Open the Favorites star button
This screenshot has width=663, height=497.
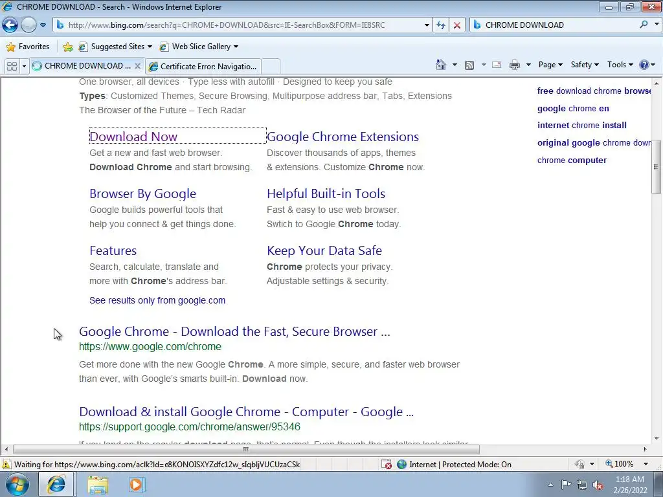coord(28,47)
